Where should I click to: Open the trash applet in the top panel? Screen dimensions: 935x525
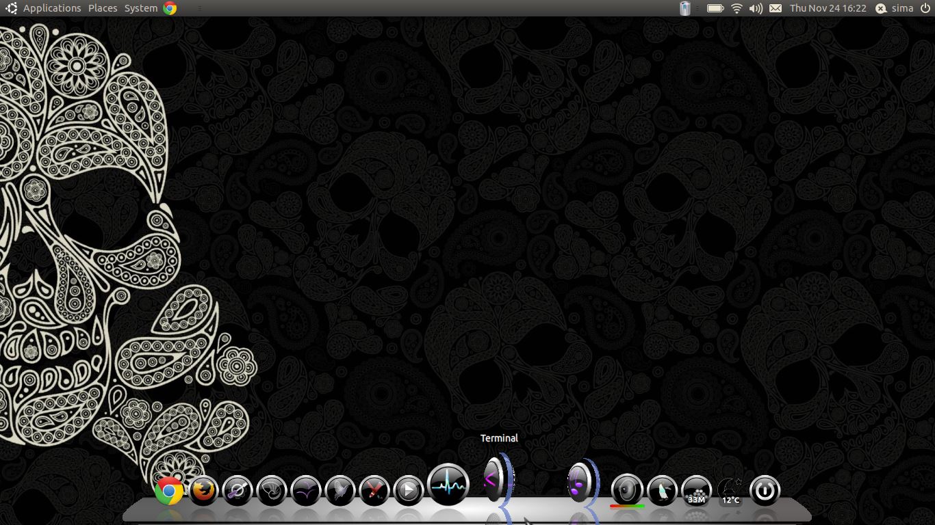(685, 8)
